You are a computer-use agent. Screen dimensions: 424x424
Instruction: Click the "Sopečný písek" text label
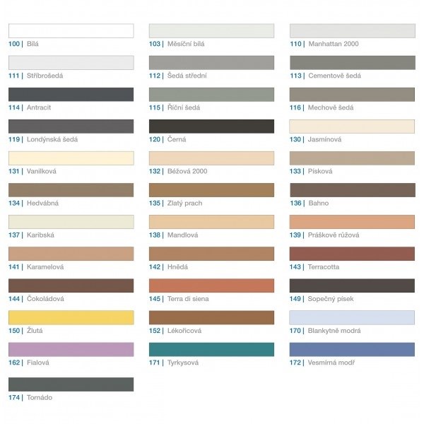(331, 299)
